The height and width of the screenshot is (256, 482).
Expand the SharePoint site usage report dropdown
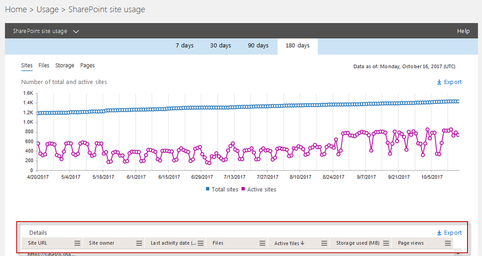(76, 31)
